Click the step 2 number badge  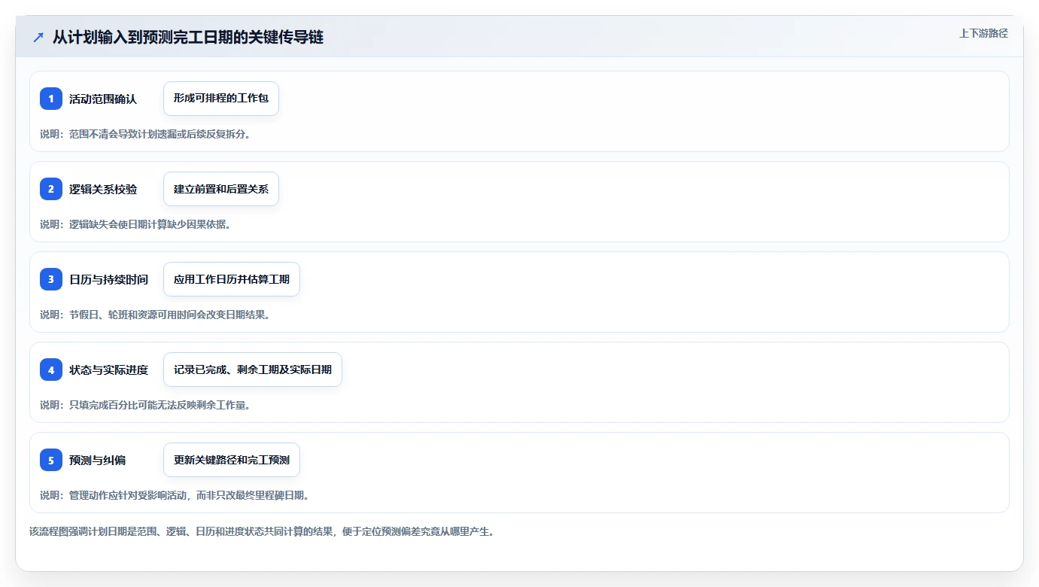pos(51,189)
